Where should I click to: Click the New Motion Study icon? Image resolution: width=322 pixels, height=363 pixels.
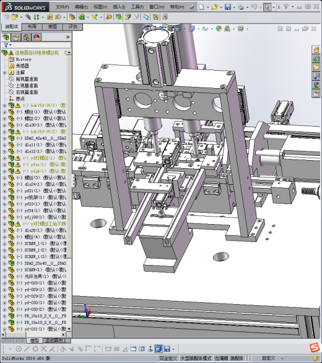tap(109, 17)
